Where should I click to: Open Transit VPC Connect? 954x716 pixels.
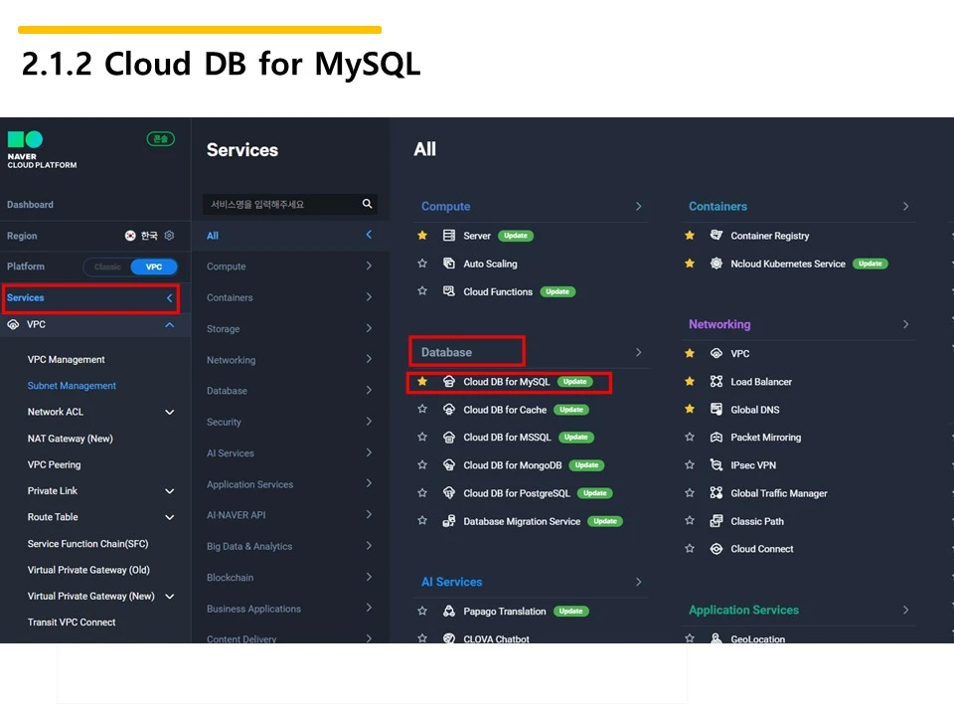tap(72, 622)
